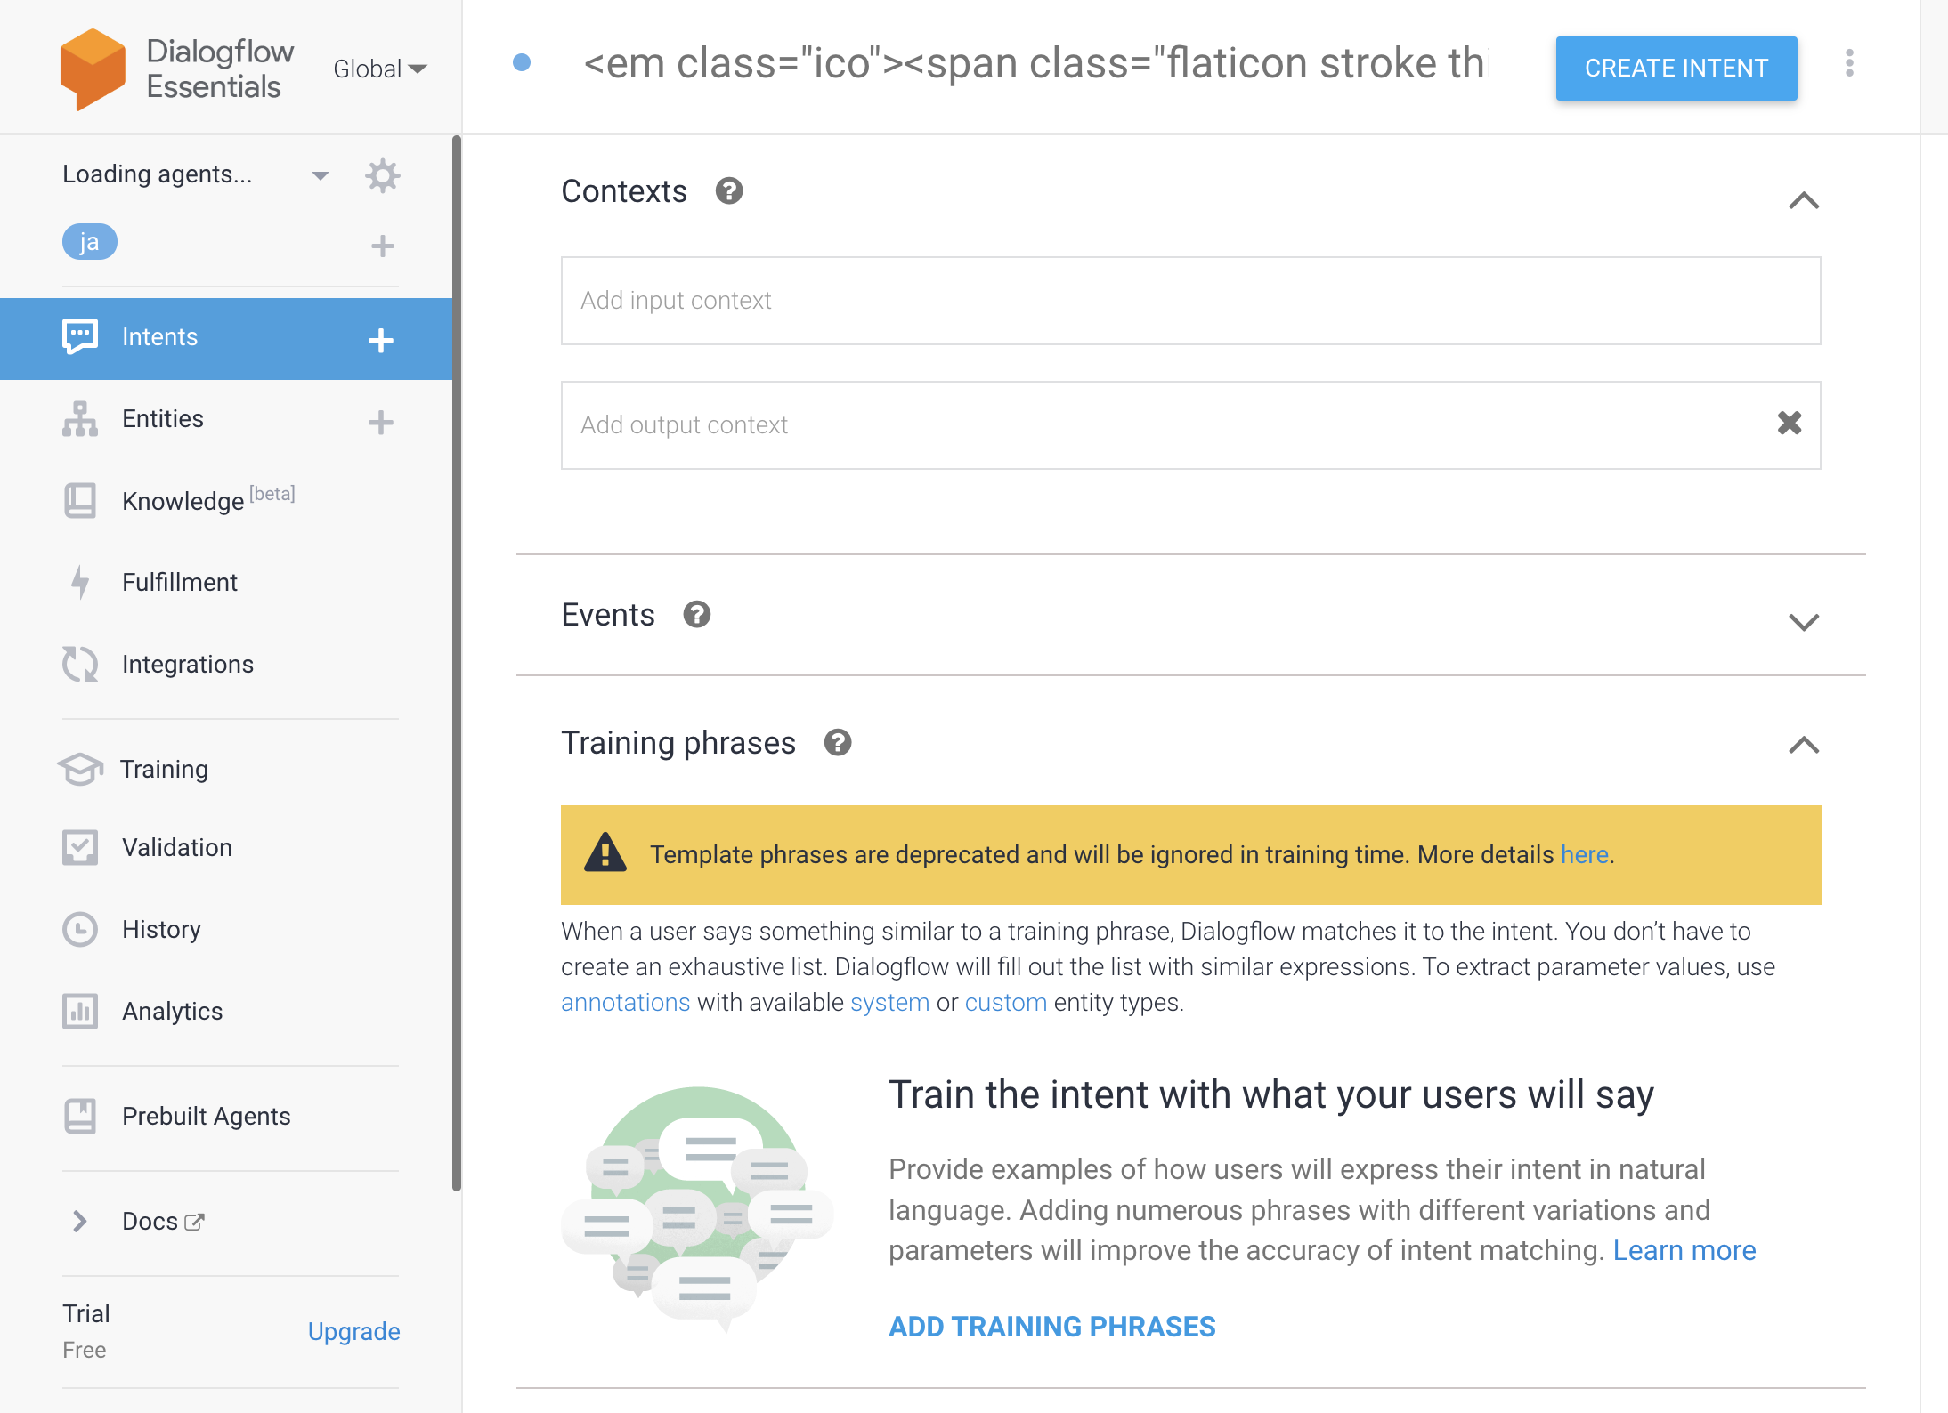Expand the Events section
Image resolution: width=1948 pixels, height=1413 pixels.
coord(1803,621)
